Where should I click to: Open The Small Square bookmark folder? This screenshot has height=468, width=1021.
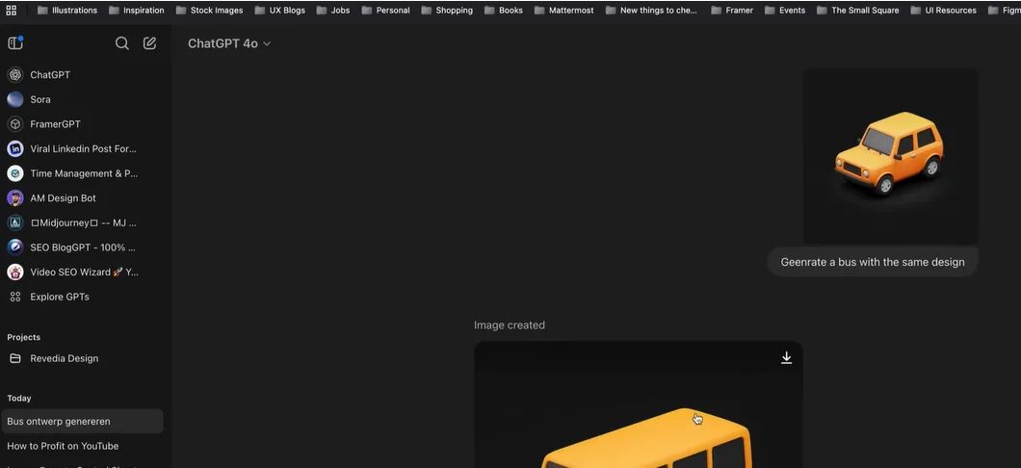[858, 11]
